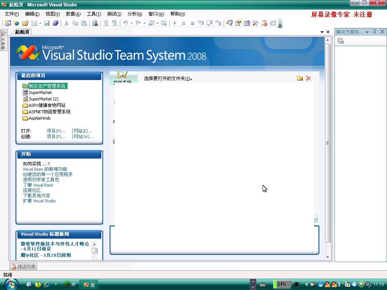Click the Save floppy disk icon
387x290 pixels.
point(47,23)
